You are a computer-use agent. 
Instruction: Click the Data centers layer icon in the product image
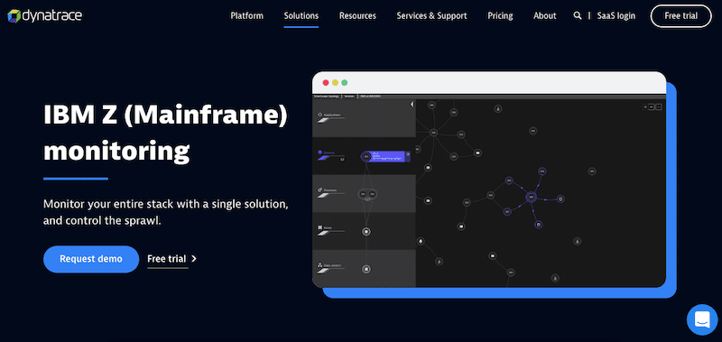320,265
